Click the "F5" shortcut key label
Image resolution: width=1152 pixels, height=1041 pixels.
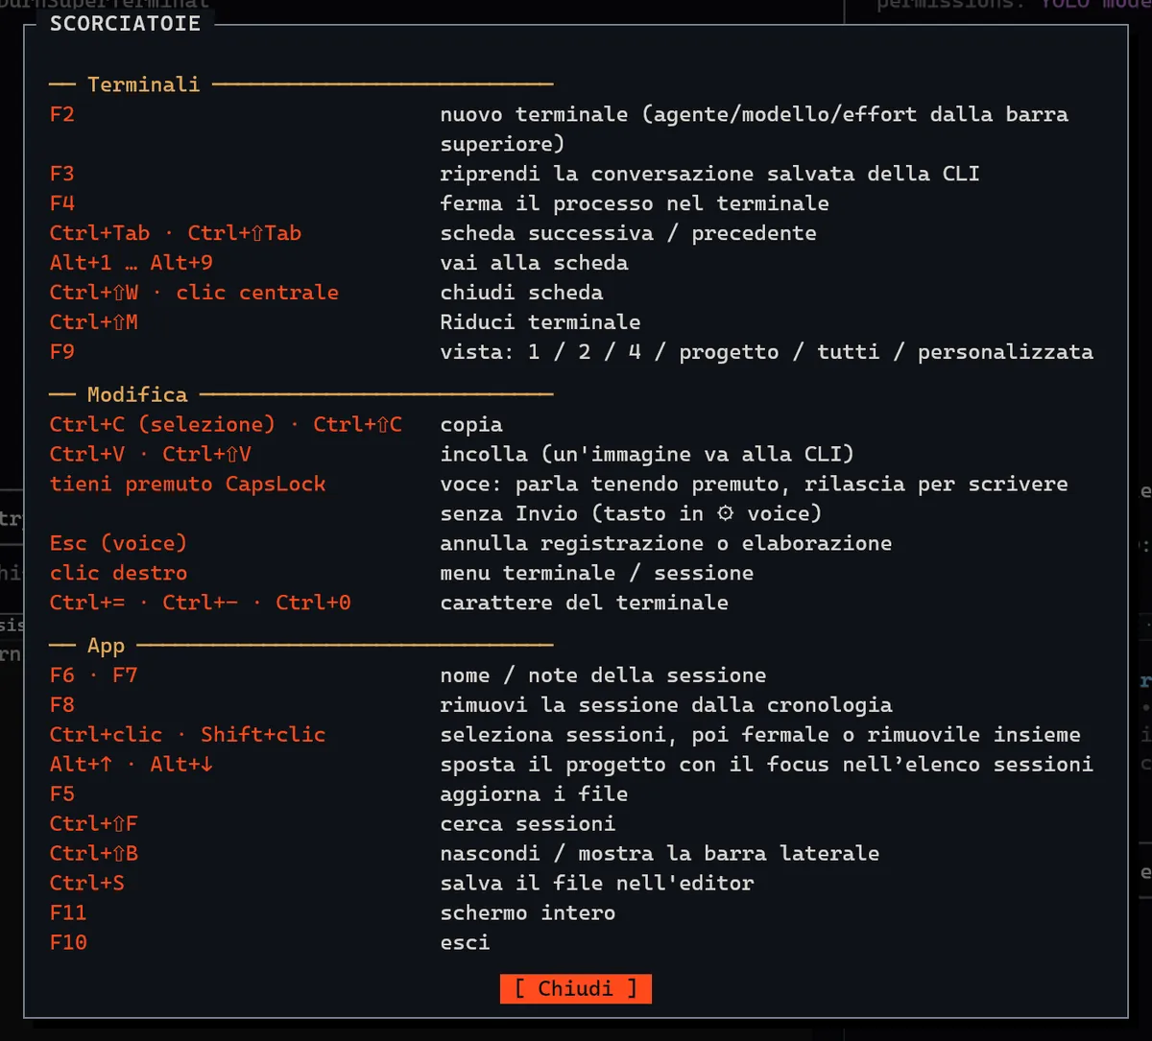(x=62, y=794)
